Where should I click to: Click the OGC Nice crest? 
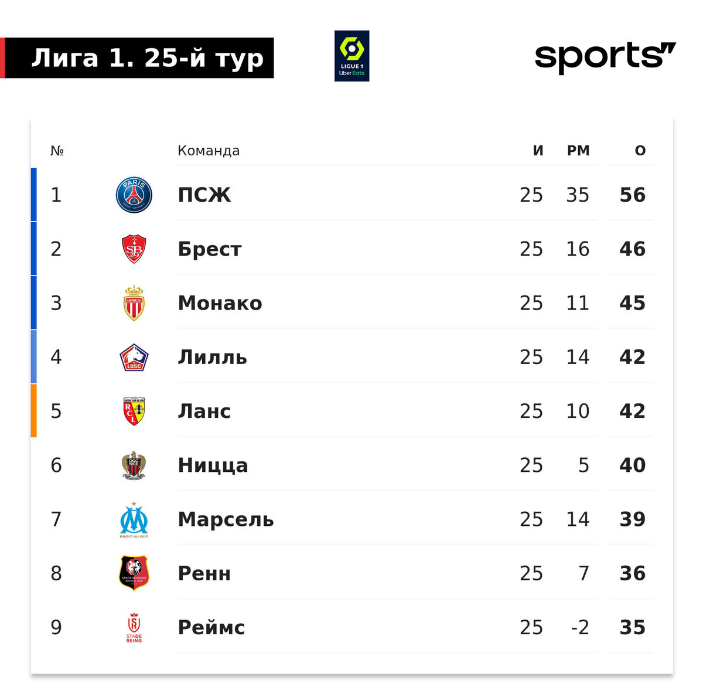pos(134,465)
